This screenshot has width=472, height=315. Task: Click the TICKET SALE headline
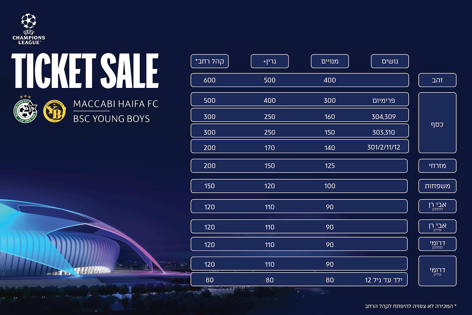(85, 71)
